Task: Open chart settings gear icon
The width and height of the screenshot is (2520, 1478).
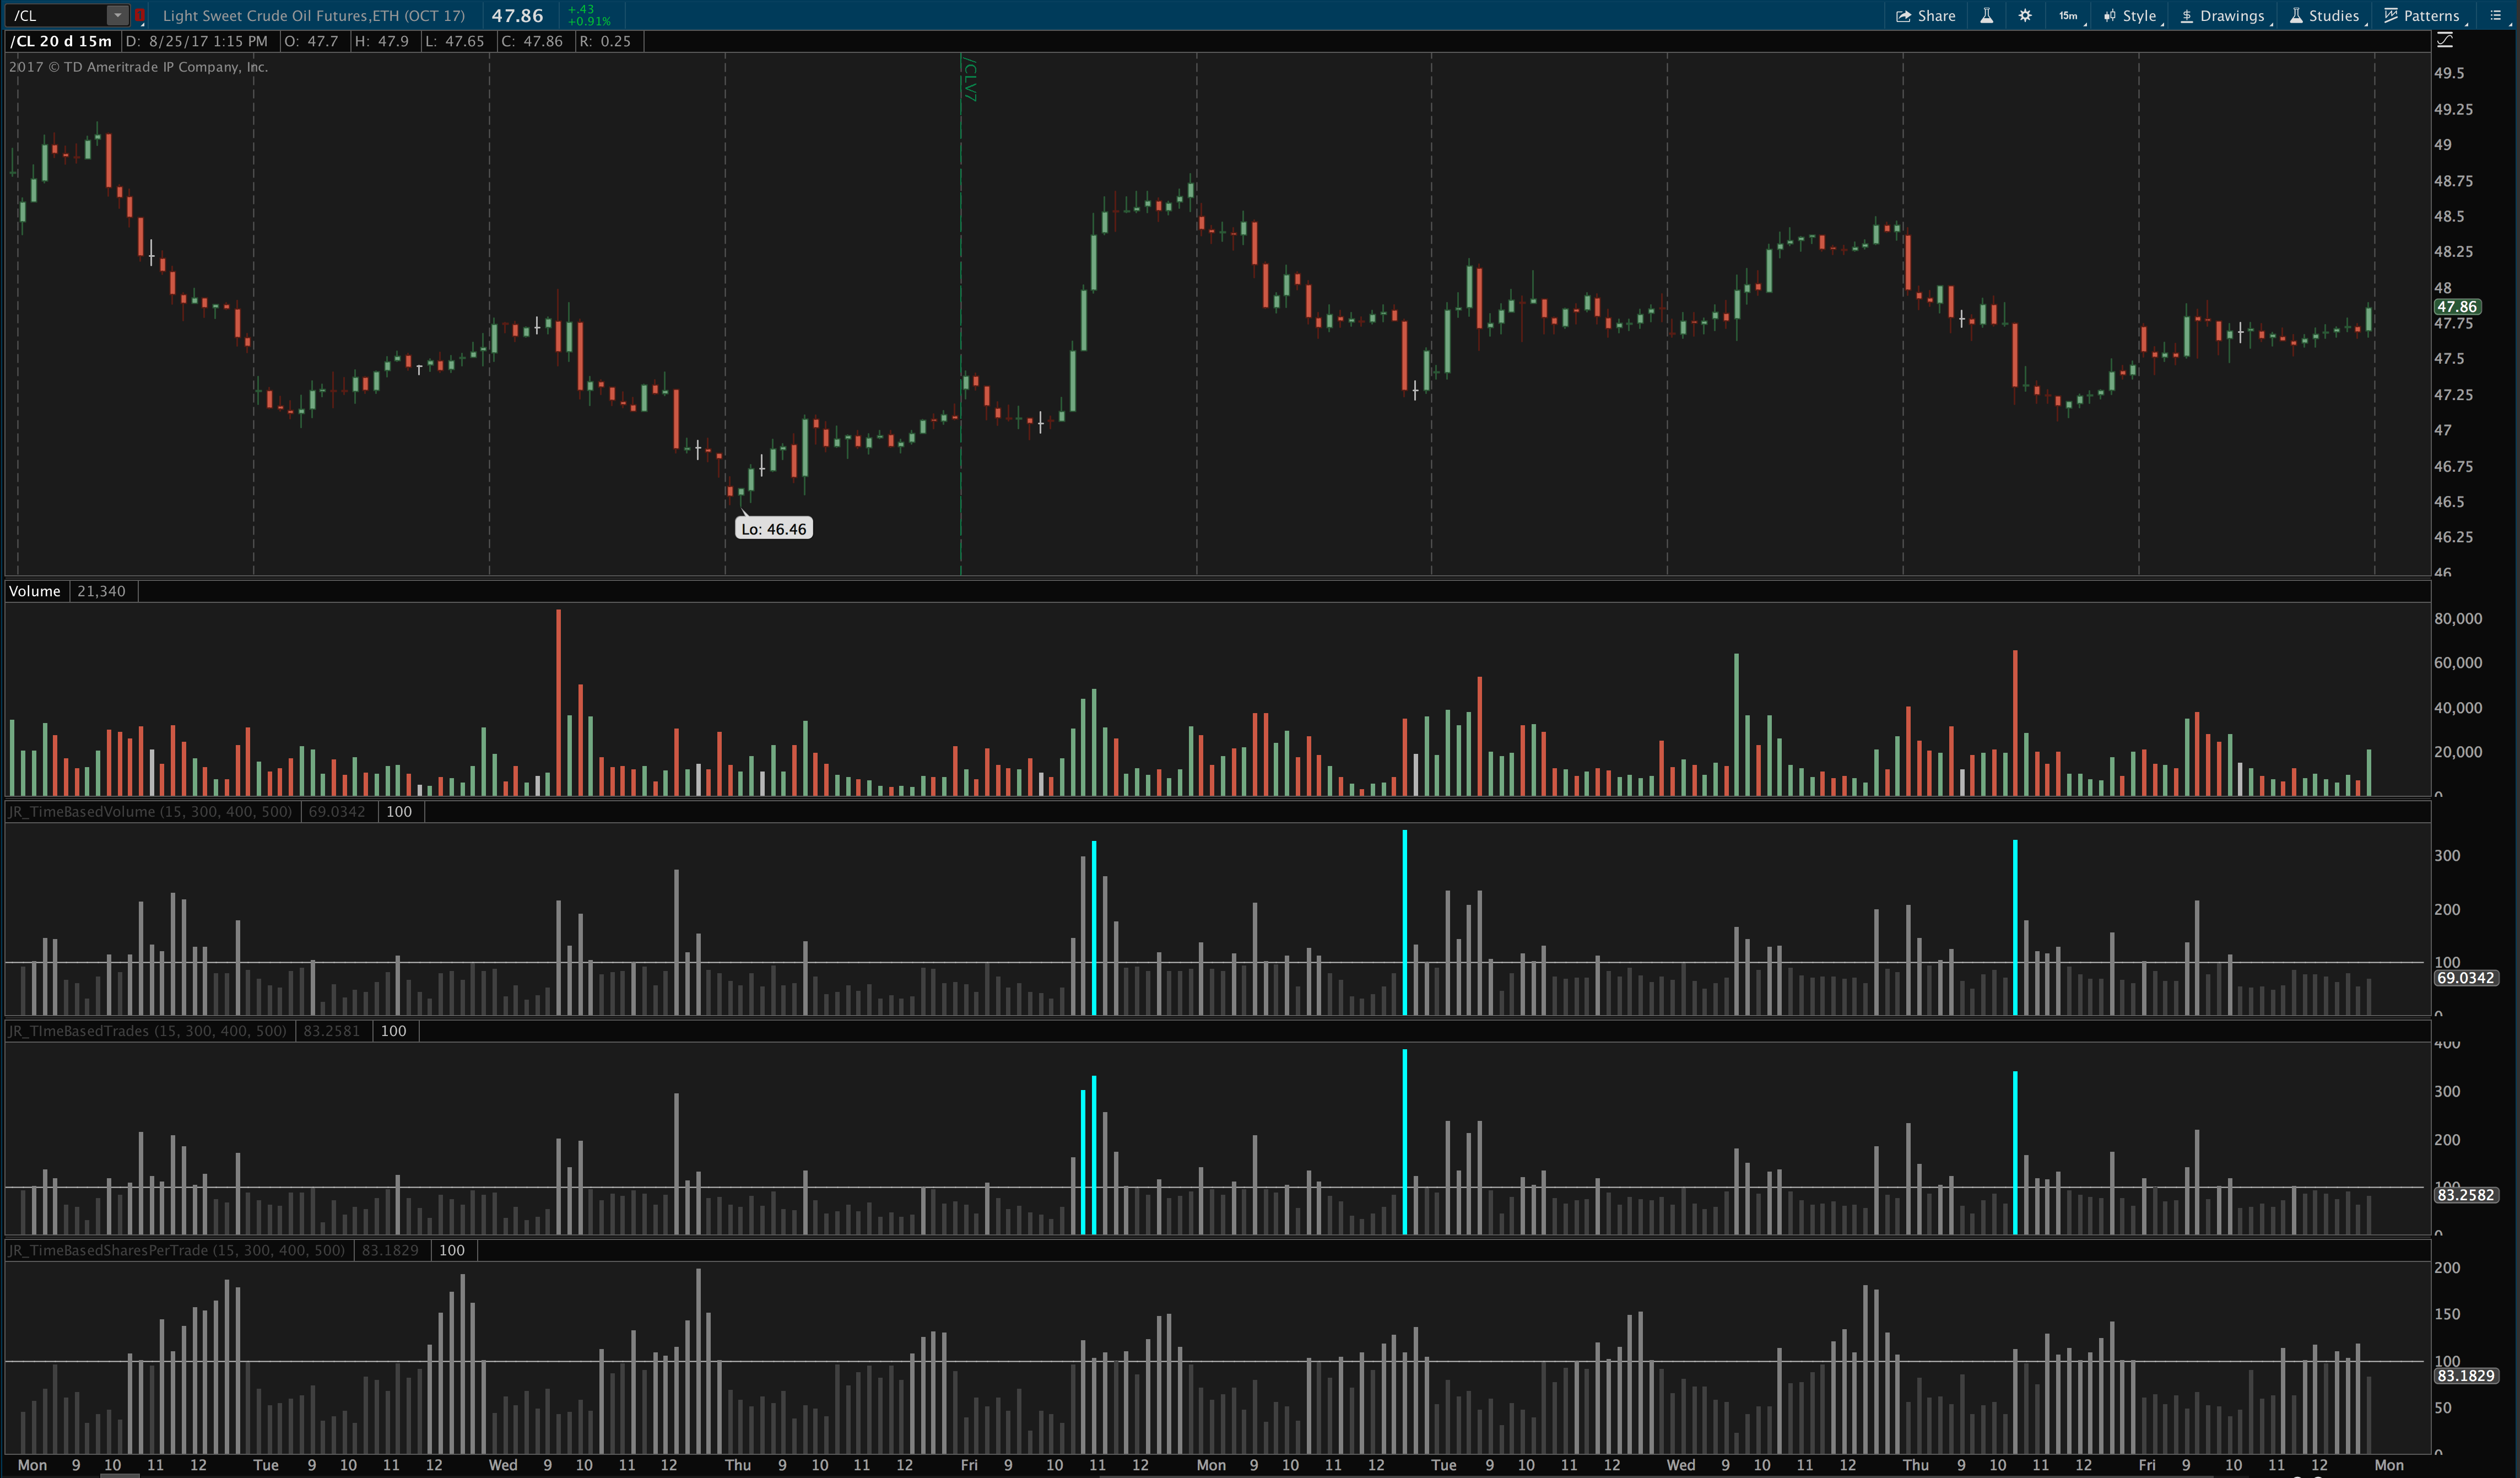Action: 2025,15
